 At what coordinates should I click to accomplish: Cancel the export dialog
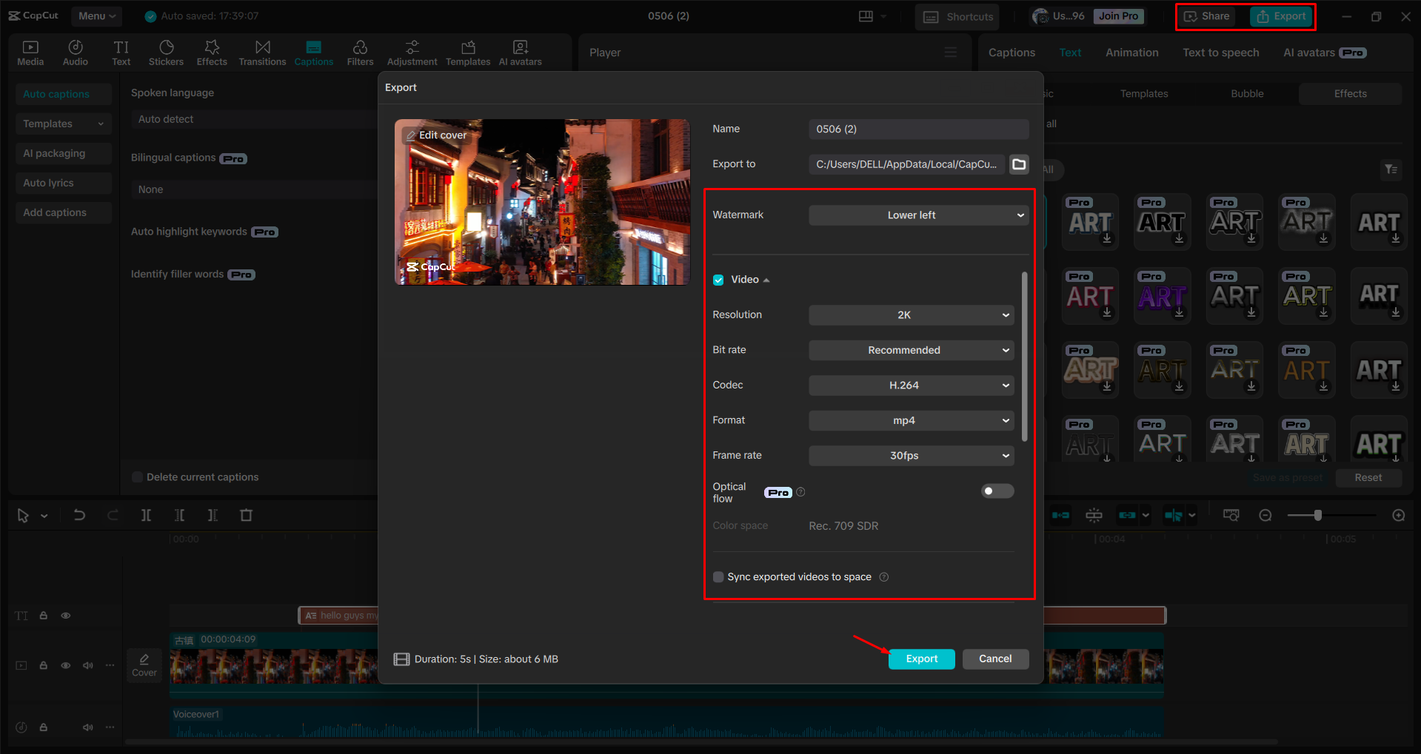tap(995, 659)
